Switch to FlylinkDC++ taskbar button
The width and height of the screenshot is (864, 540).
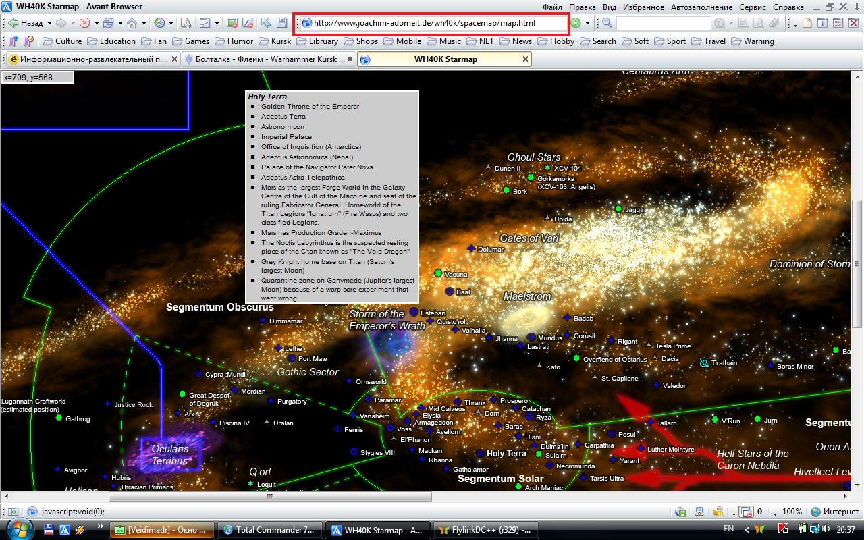coord(485,530)
